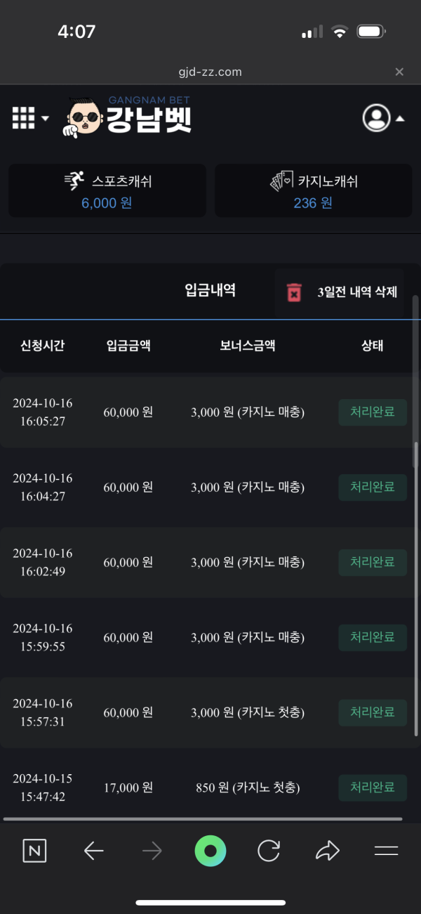Image resolution: width=421 pixels, height=914 pixels.
Task: Select the 스포츠캐쉬 balance panel
Action: click(107, 191)
